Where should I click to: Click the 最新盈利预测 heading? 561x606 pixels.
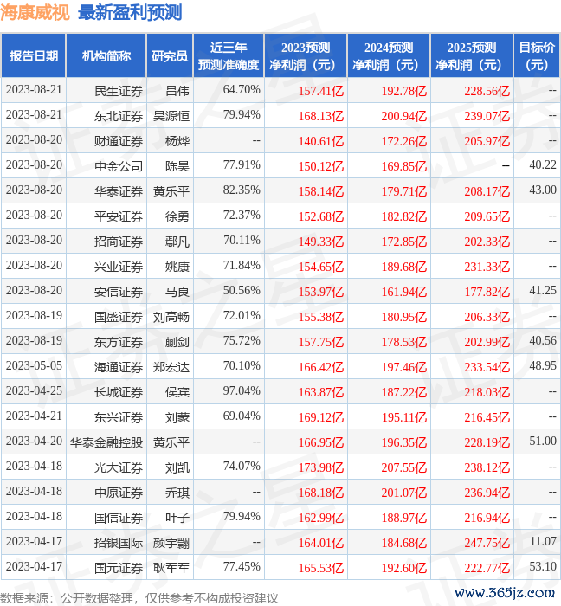pos(130,12)
